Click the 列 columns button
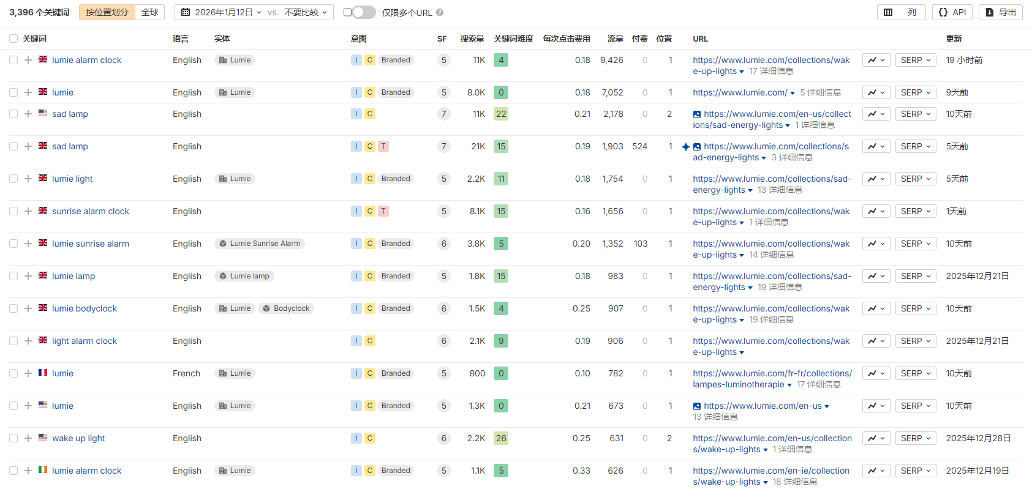 point(902,12)
